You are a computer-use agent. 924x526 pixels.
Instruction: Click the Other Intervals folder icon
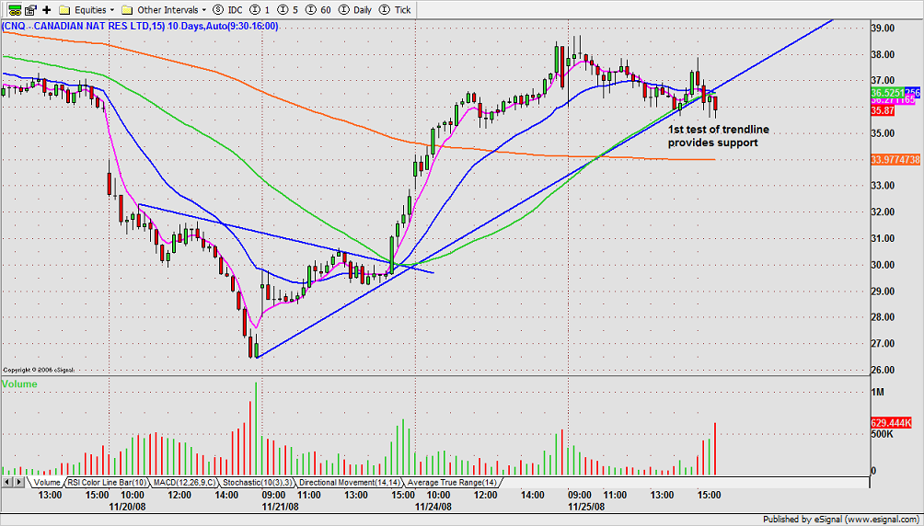pos(127,10)
